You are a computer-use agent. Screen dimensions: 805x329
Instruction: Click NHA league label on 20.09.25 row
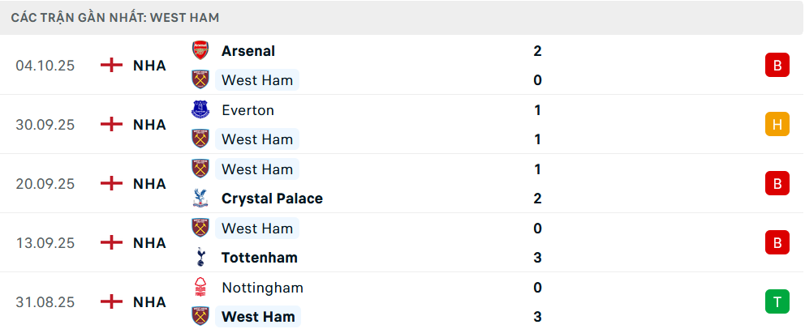tap(149, 184)
